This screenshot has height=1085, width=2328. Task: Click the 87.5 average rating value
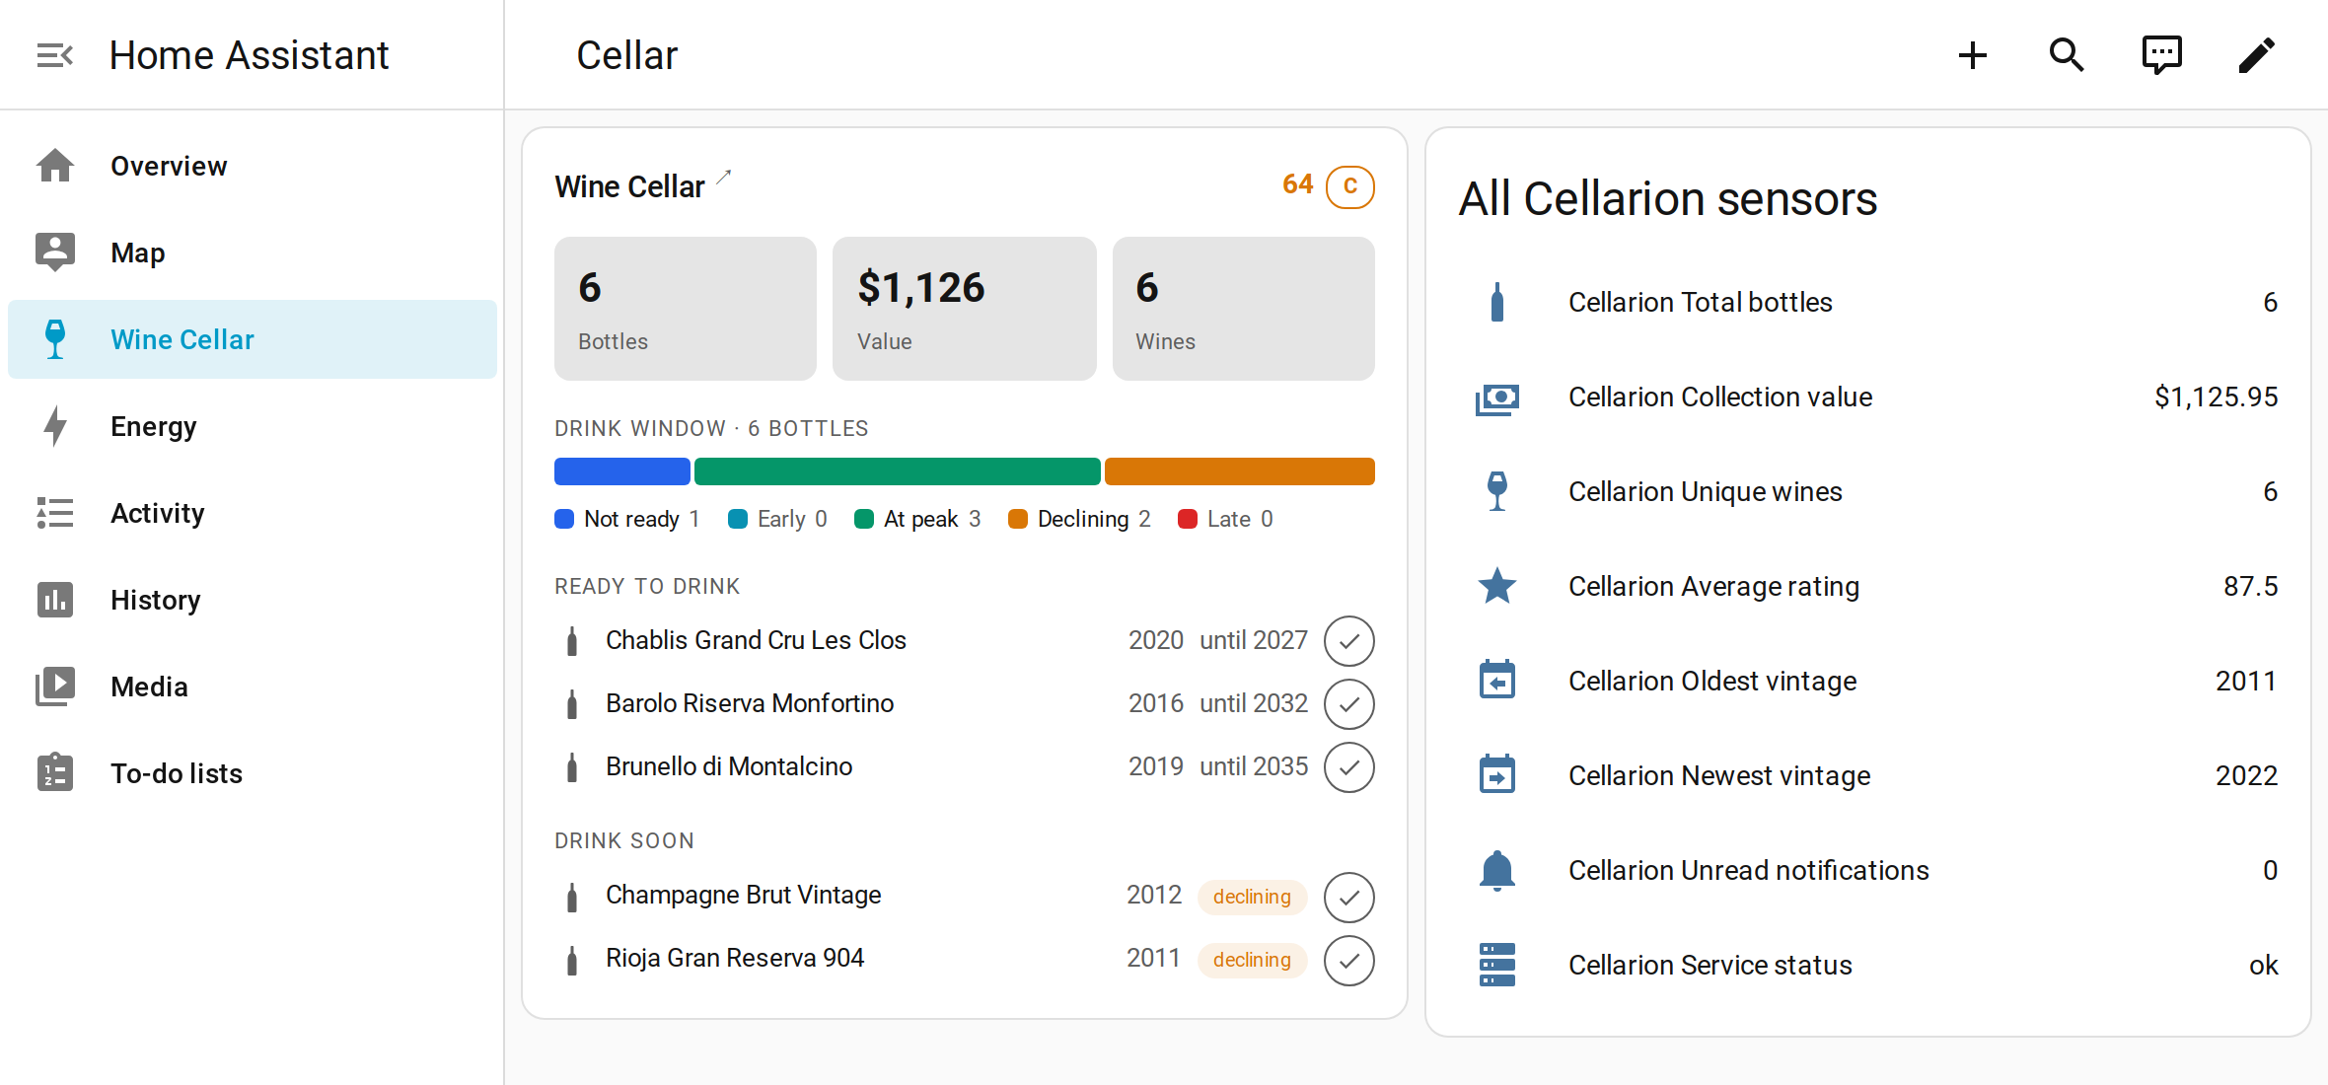2251,586
